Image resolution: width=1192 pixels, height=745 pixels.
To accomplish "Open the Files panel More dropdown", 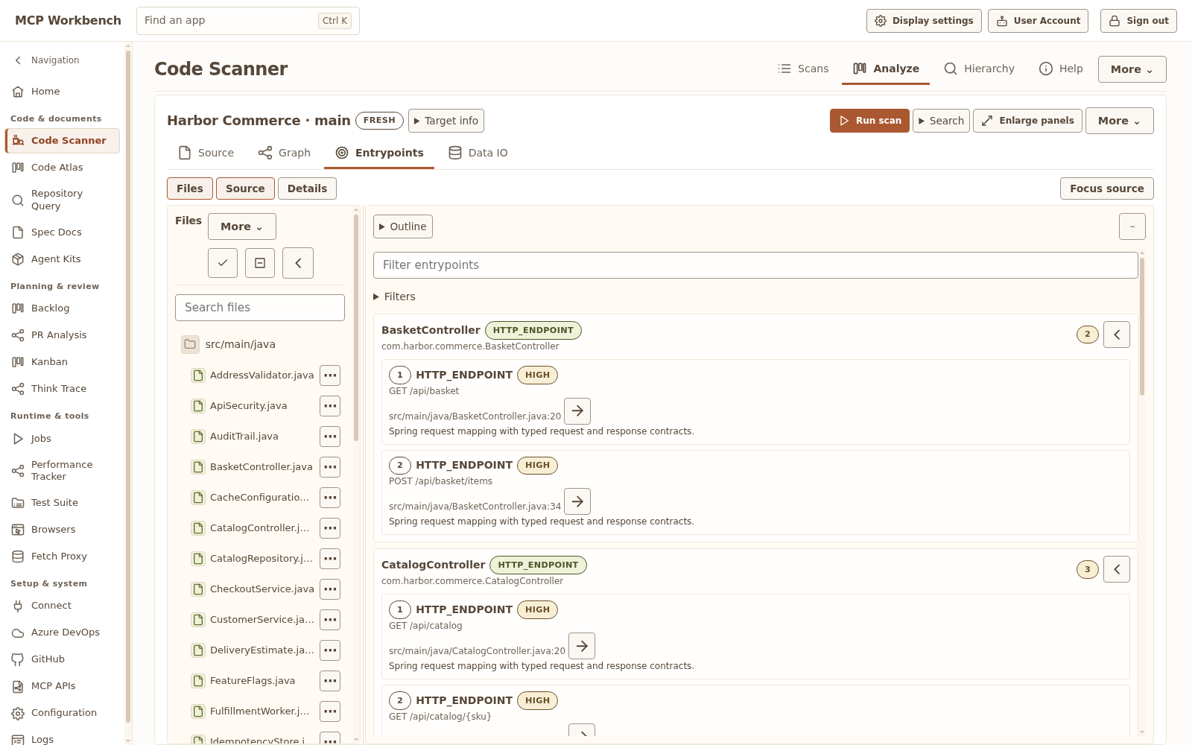I will [241, 226].
